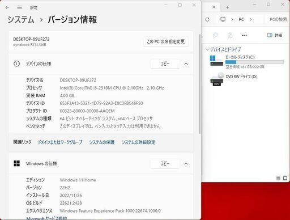290x220 pixels.
Task: Maximize the Settings window
Action: point(180,5)
